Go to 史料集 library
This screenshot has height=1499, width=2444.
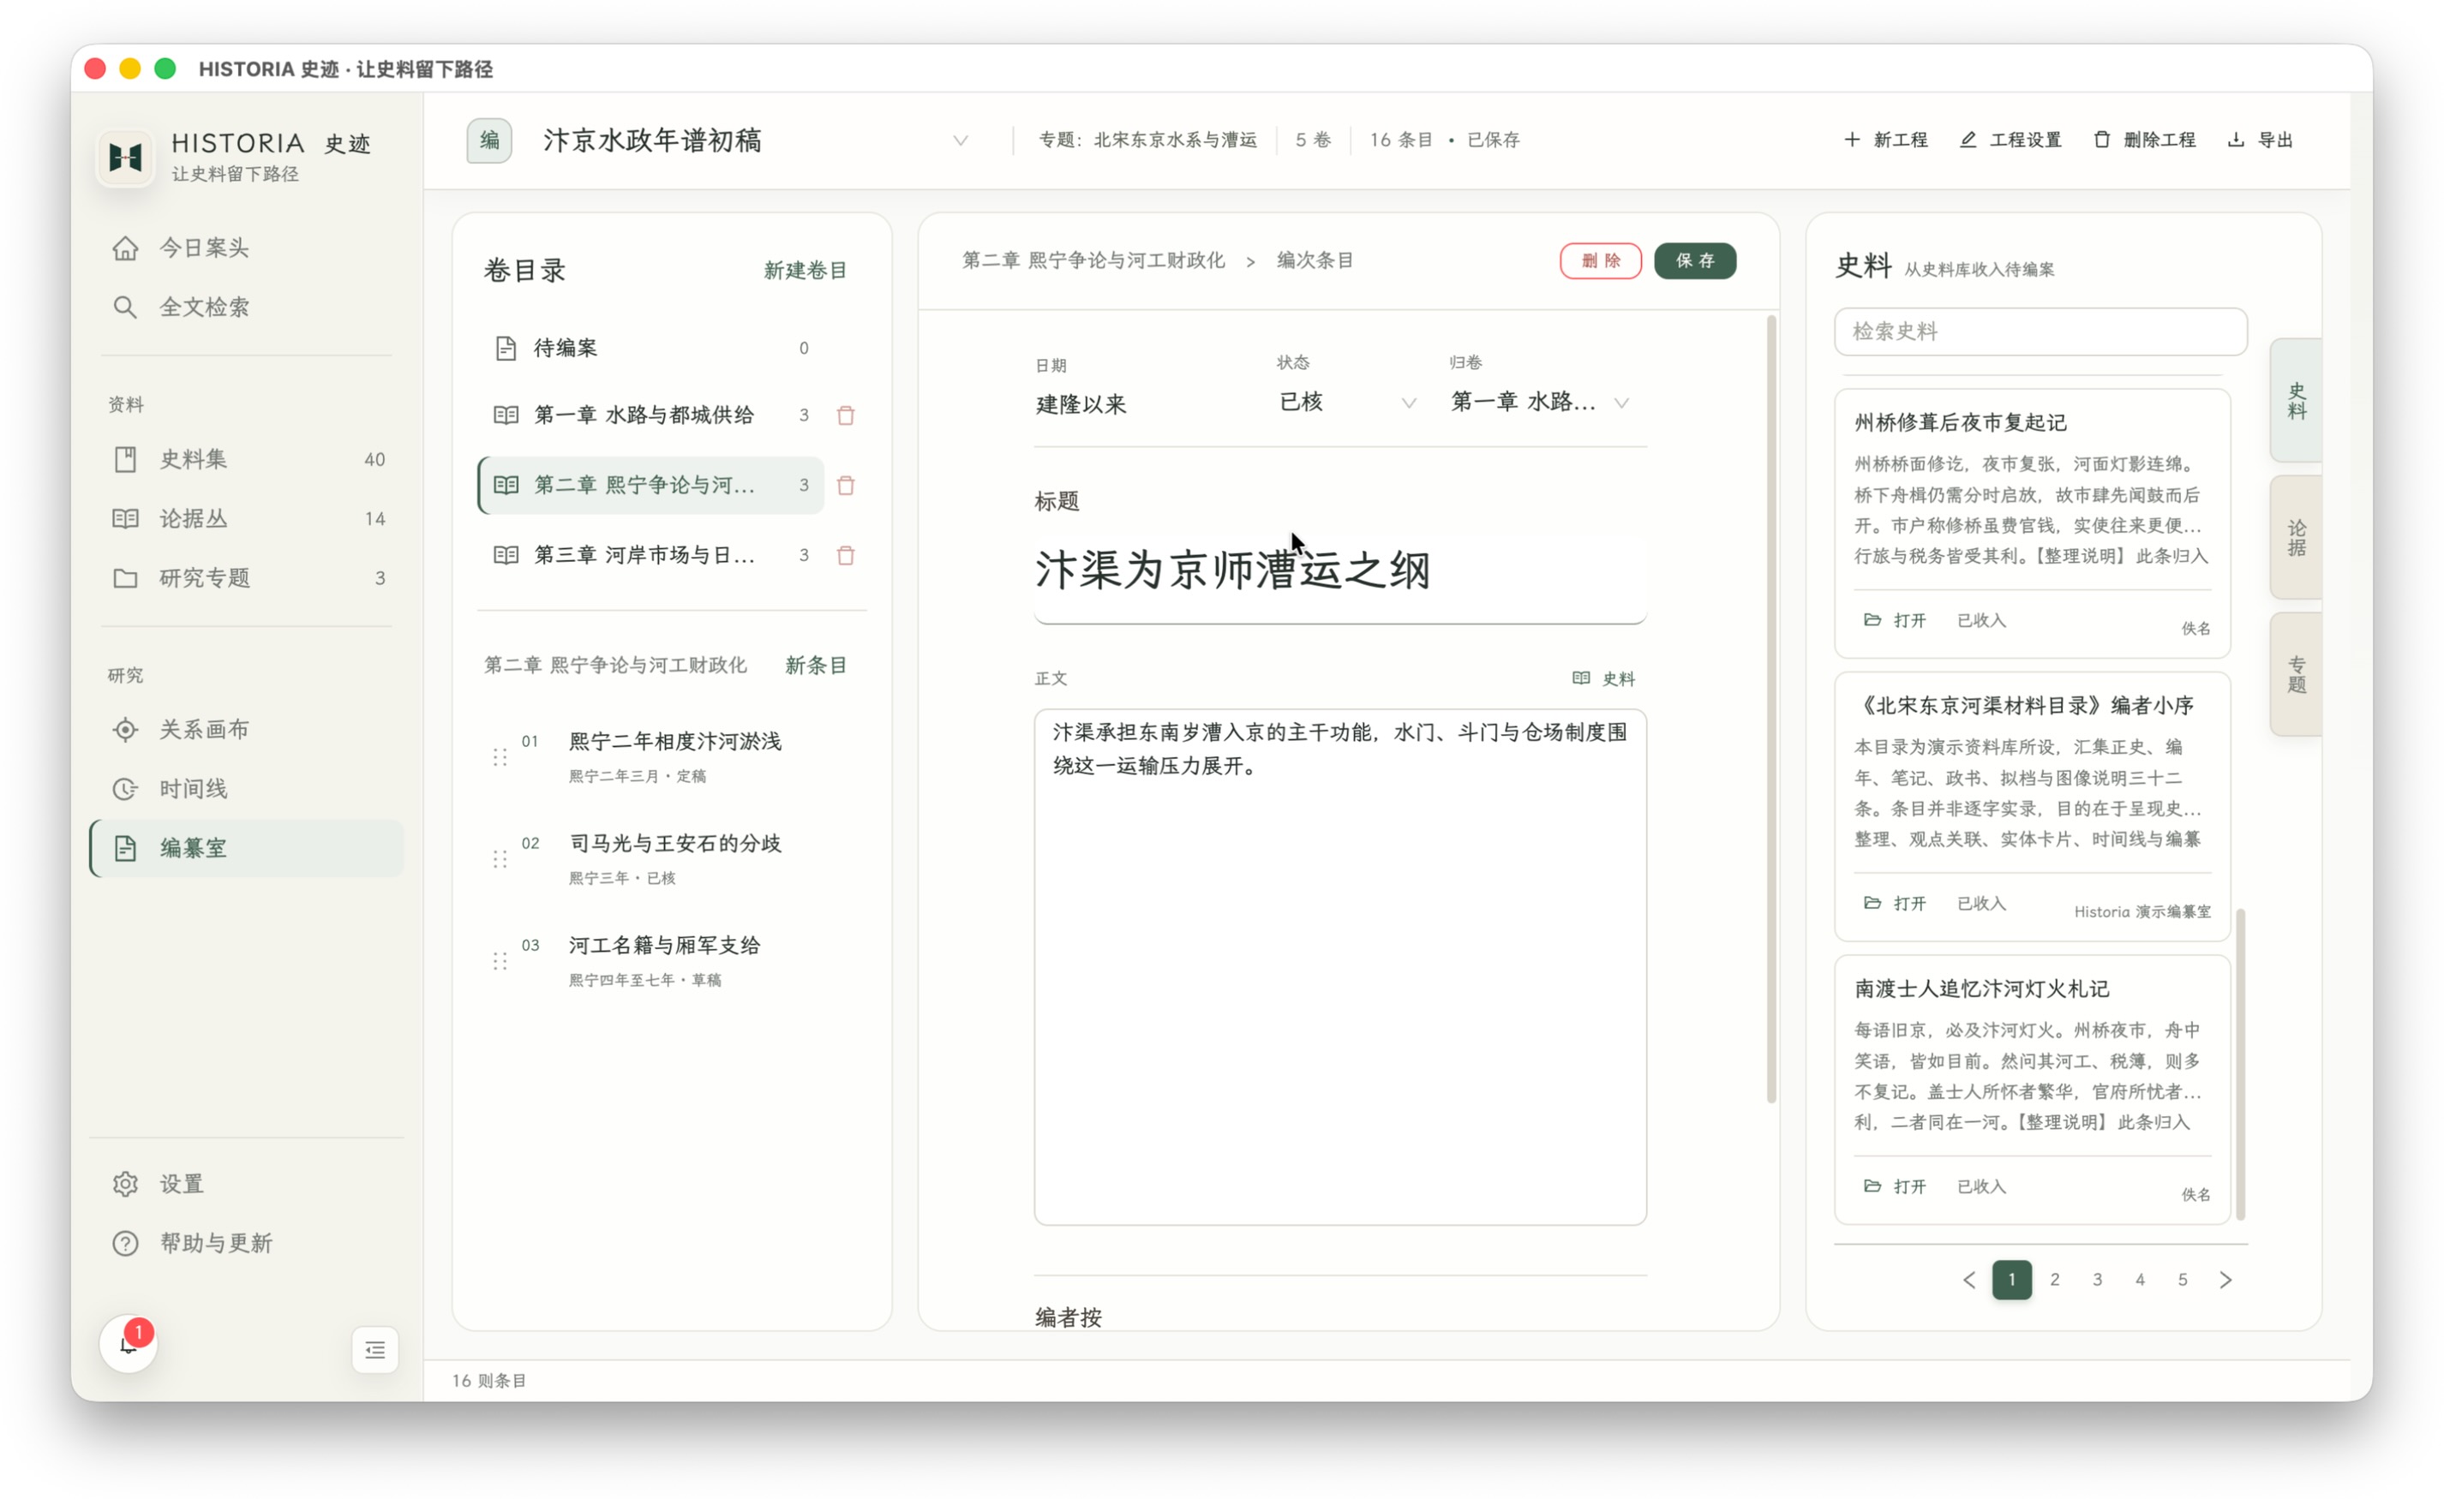click(246, 459)
